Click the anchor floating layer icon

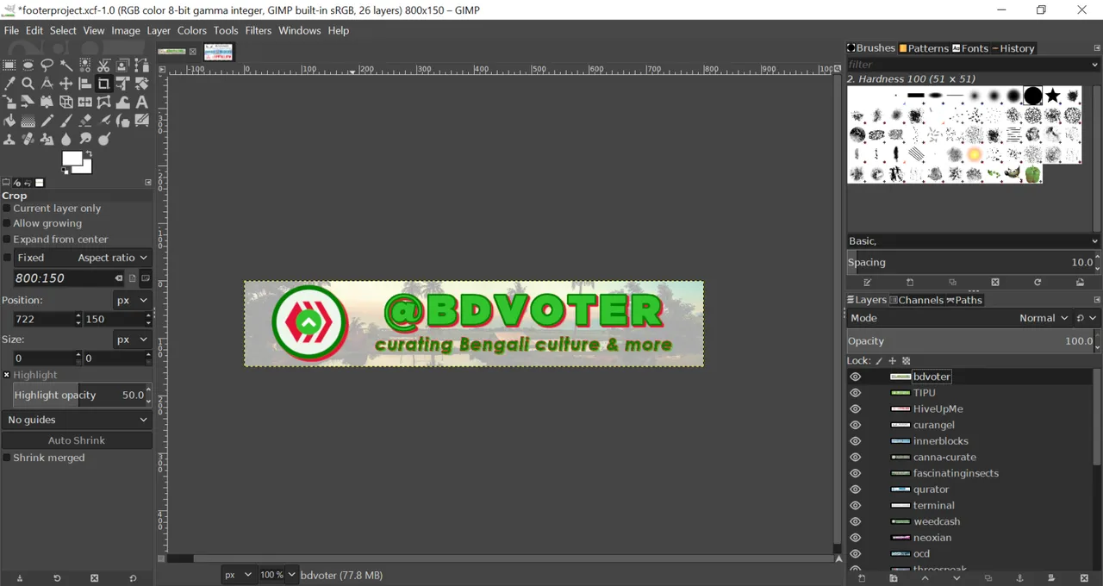[x=1019, y=578]
